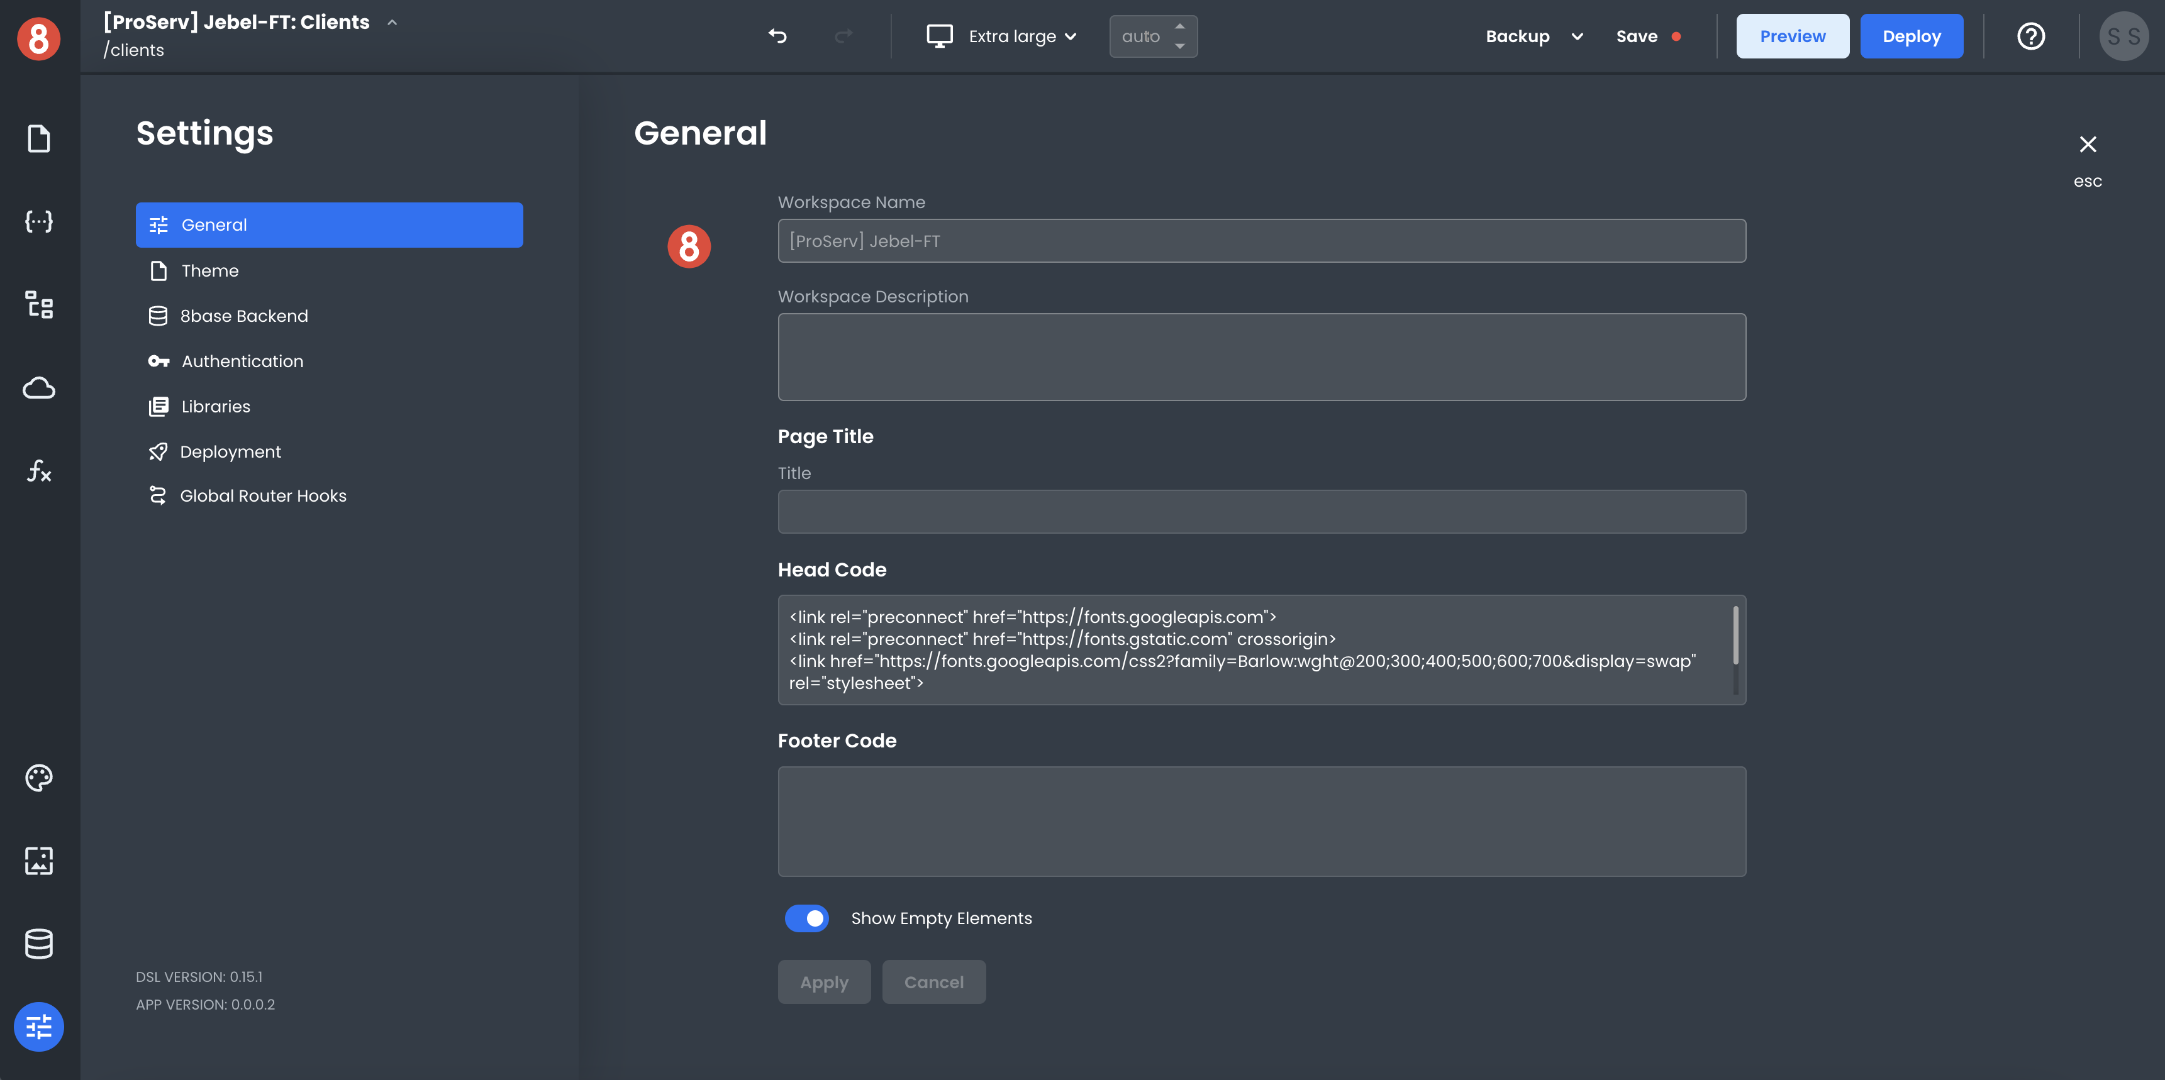The height and width of the screenshot is (1080, 2165).
Task: Click the Deploy button
Action: 1911,36
